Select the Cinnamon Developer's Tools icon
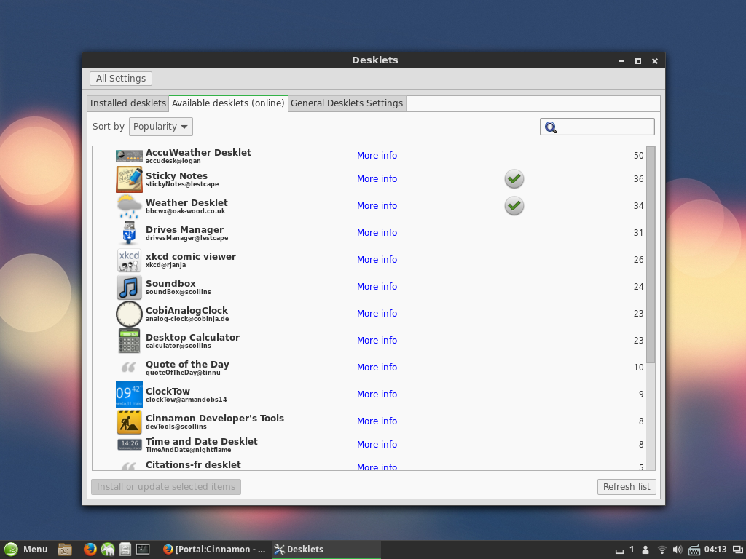The width and height of the screenshot is (746, 559). tap(129, 421)
